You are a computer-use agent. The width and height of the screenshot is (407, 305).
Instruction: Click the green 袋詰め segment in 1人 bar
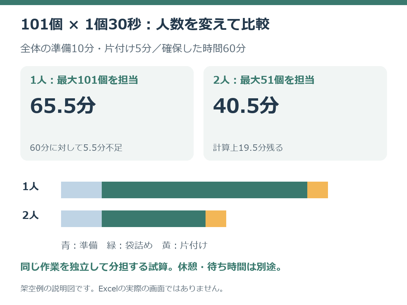point(205,190)
